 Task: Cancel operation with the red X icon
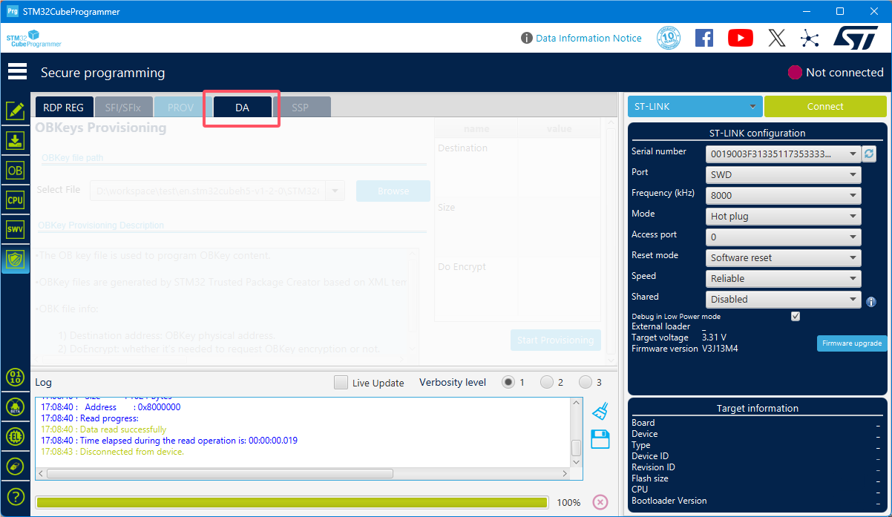[x=600, y=502]
